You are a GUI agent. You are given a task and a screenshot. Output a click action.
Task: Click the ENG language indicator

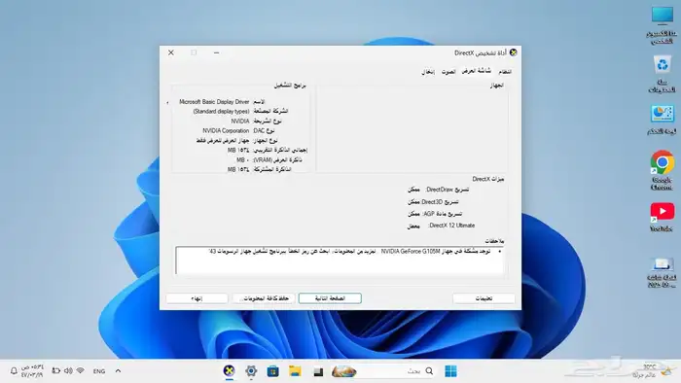pyautogui.click(x=99, y=371)
